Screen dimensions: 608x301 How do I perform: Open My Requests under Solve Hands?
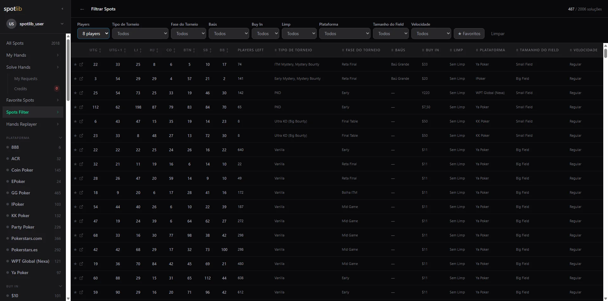point(26,78)
